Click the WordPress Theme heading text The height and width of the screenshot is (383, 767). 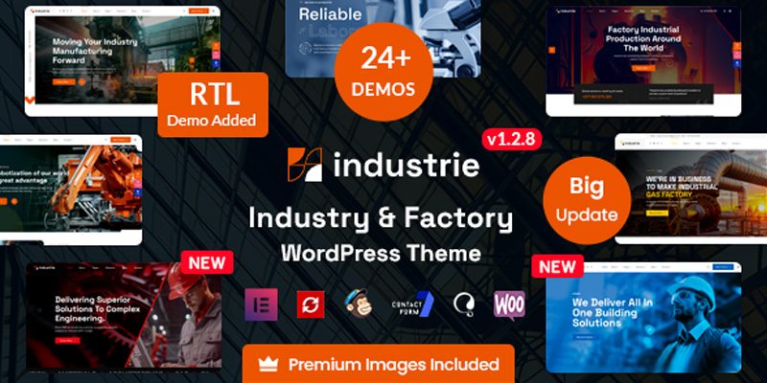(381, 253)
